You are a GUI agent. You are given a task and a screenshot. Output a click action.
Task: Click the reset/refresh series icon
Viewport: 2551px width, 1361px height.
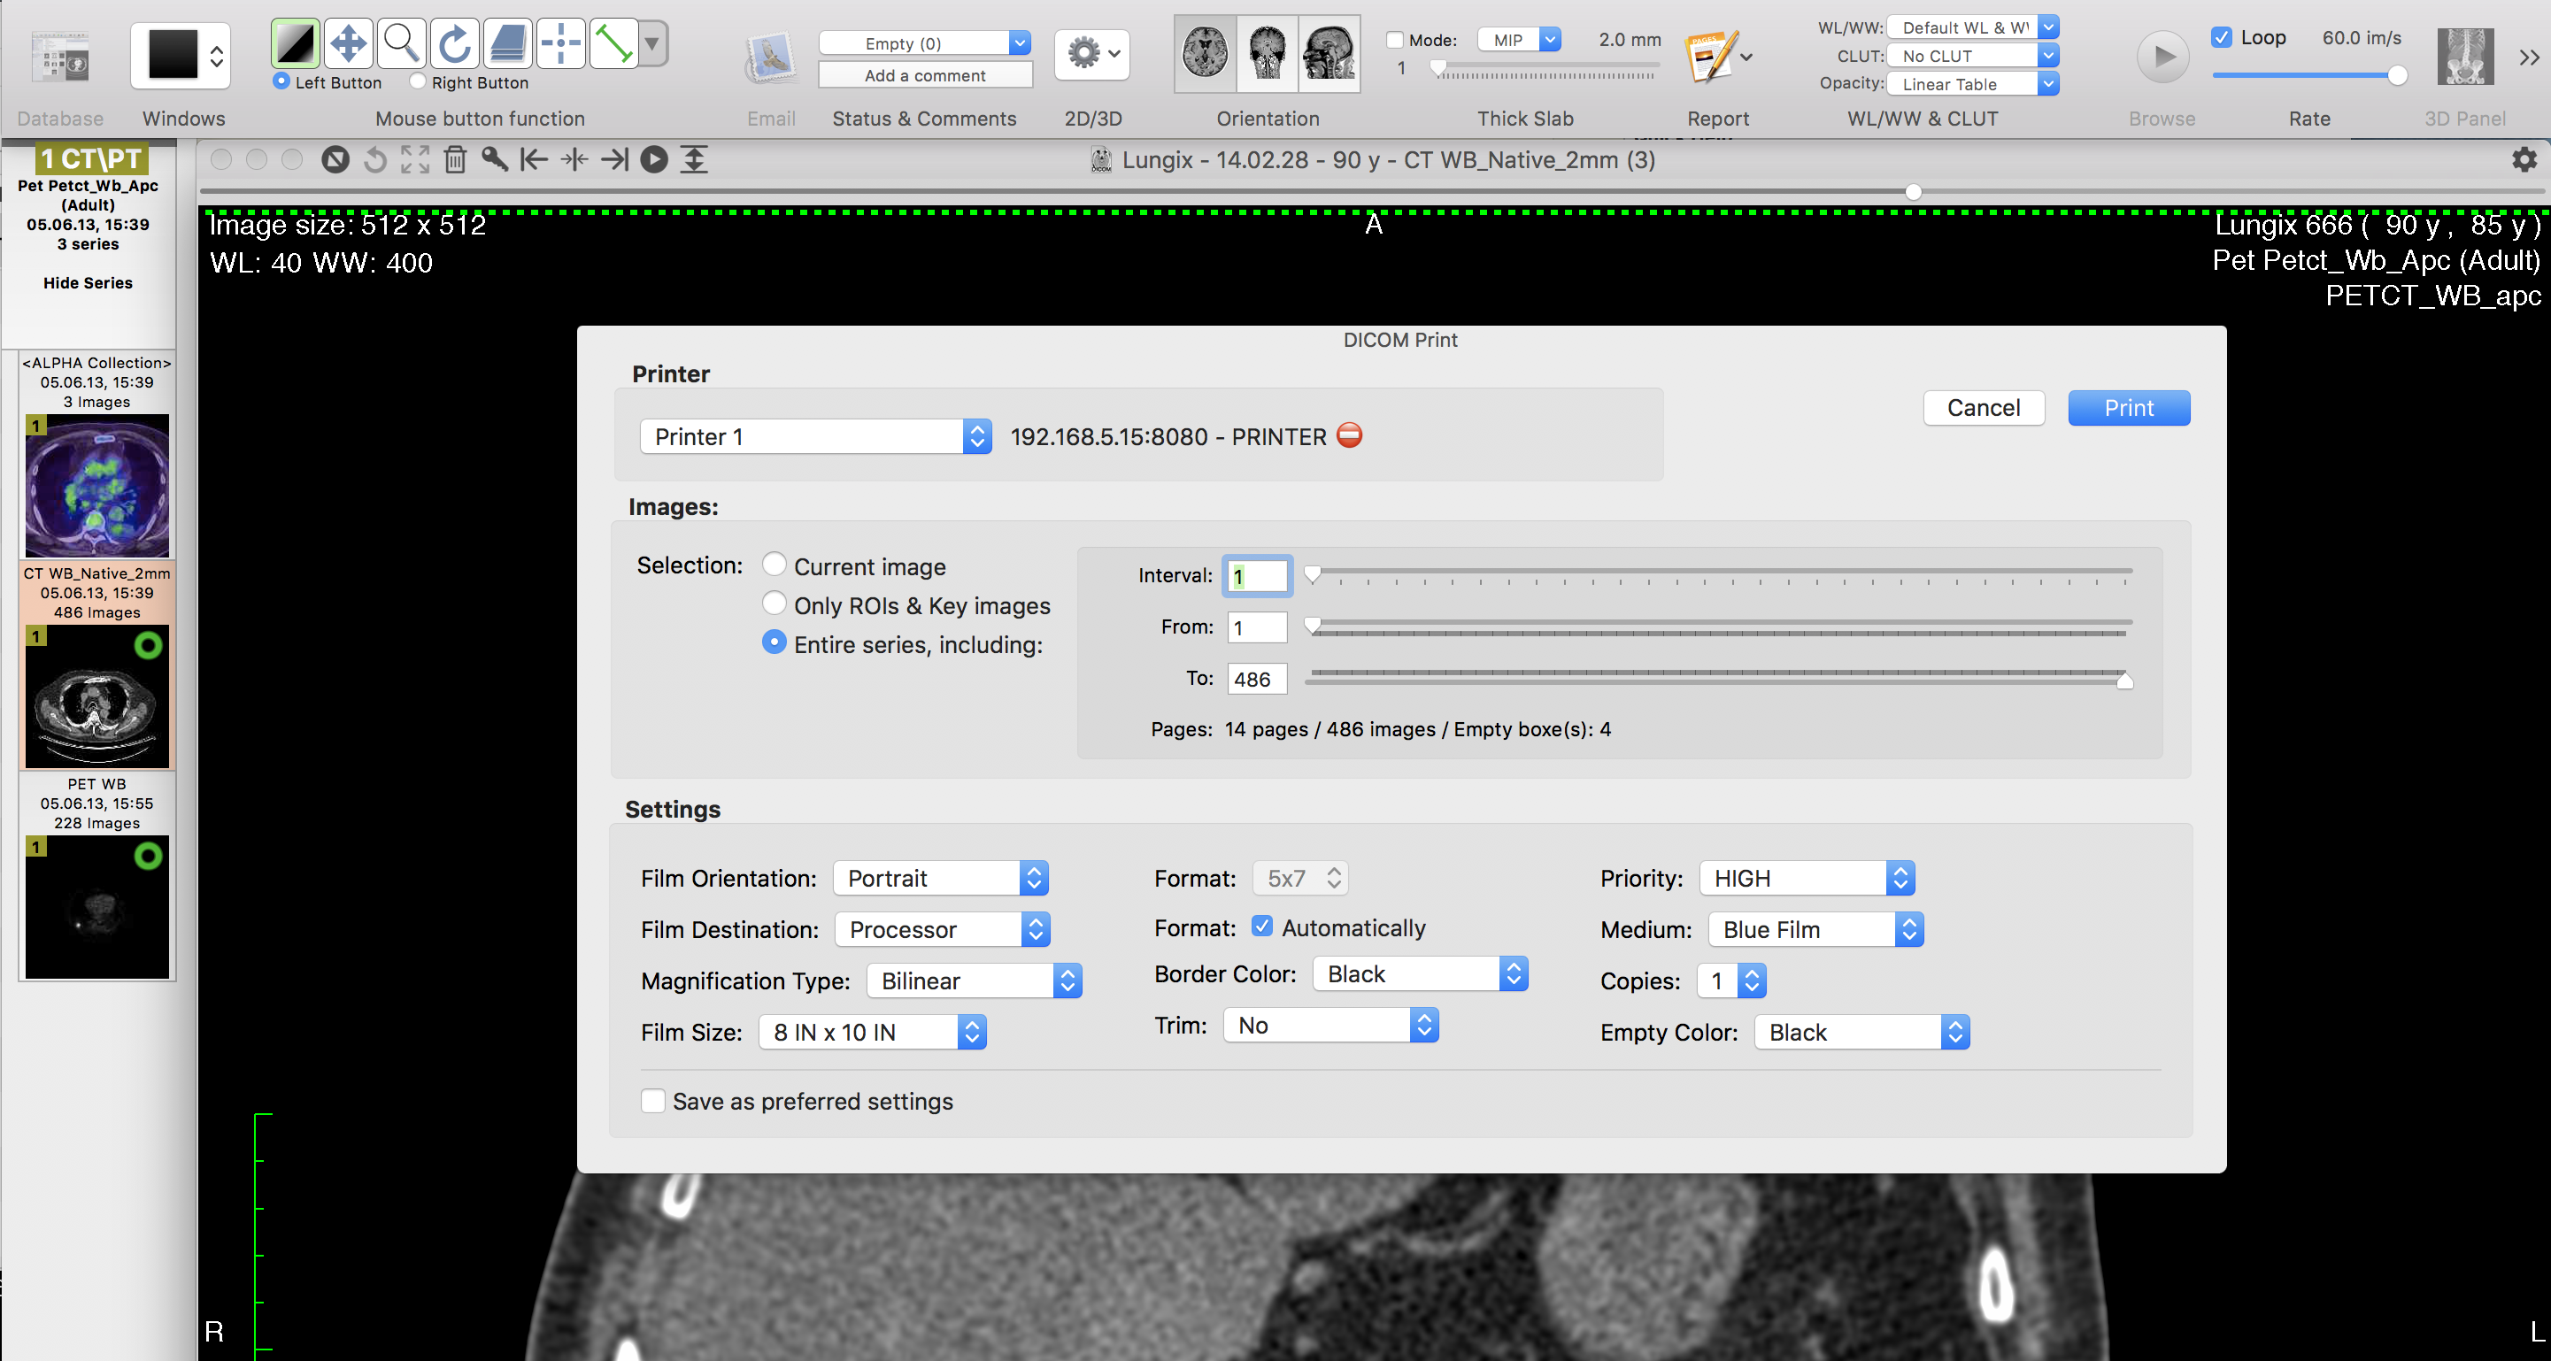[x=369, y=158]
